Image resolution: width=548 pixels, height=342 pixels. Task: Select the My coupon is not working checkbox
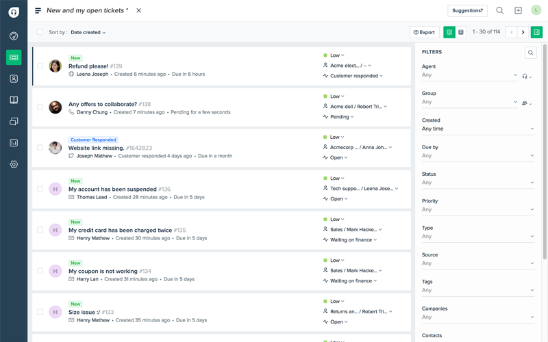(x=40, y=271)
